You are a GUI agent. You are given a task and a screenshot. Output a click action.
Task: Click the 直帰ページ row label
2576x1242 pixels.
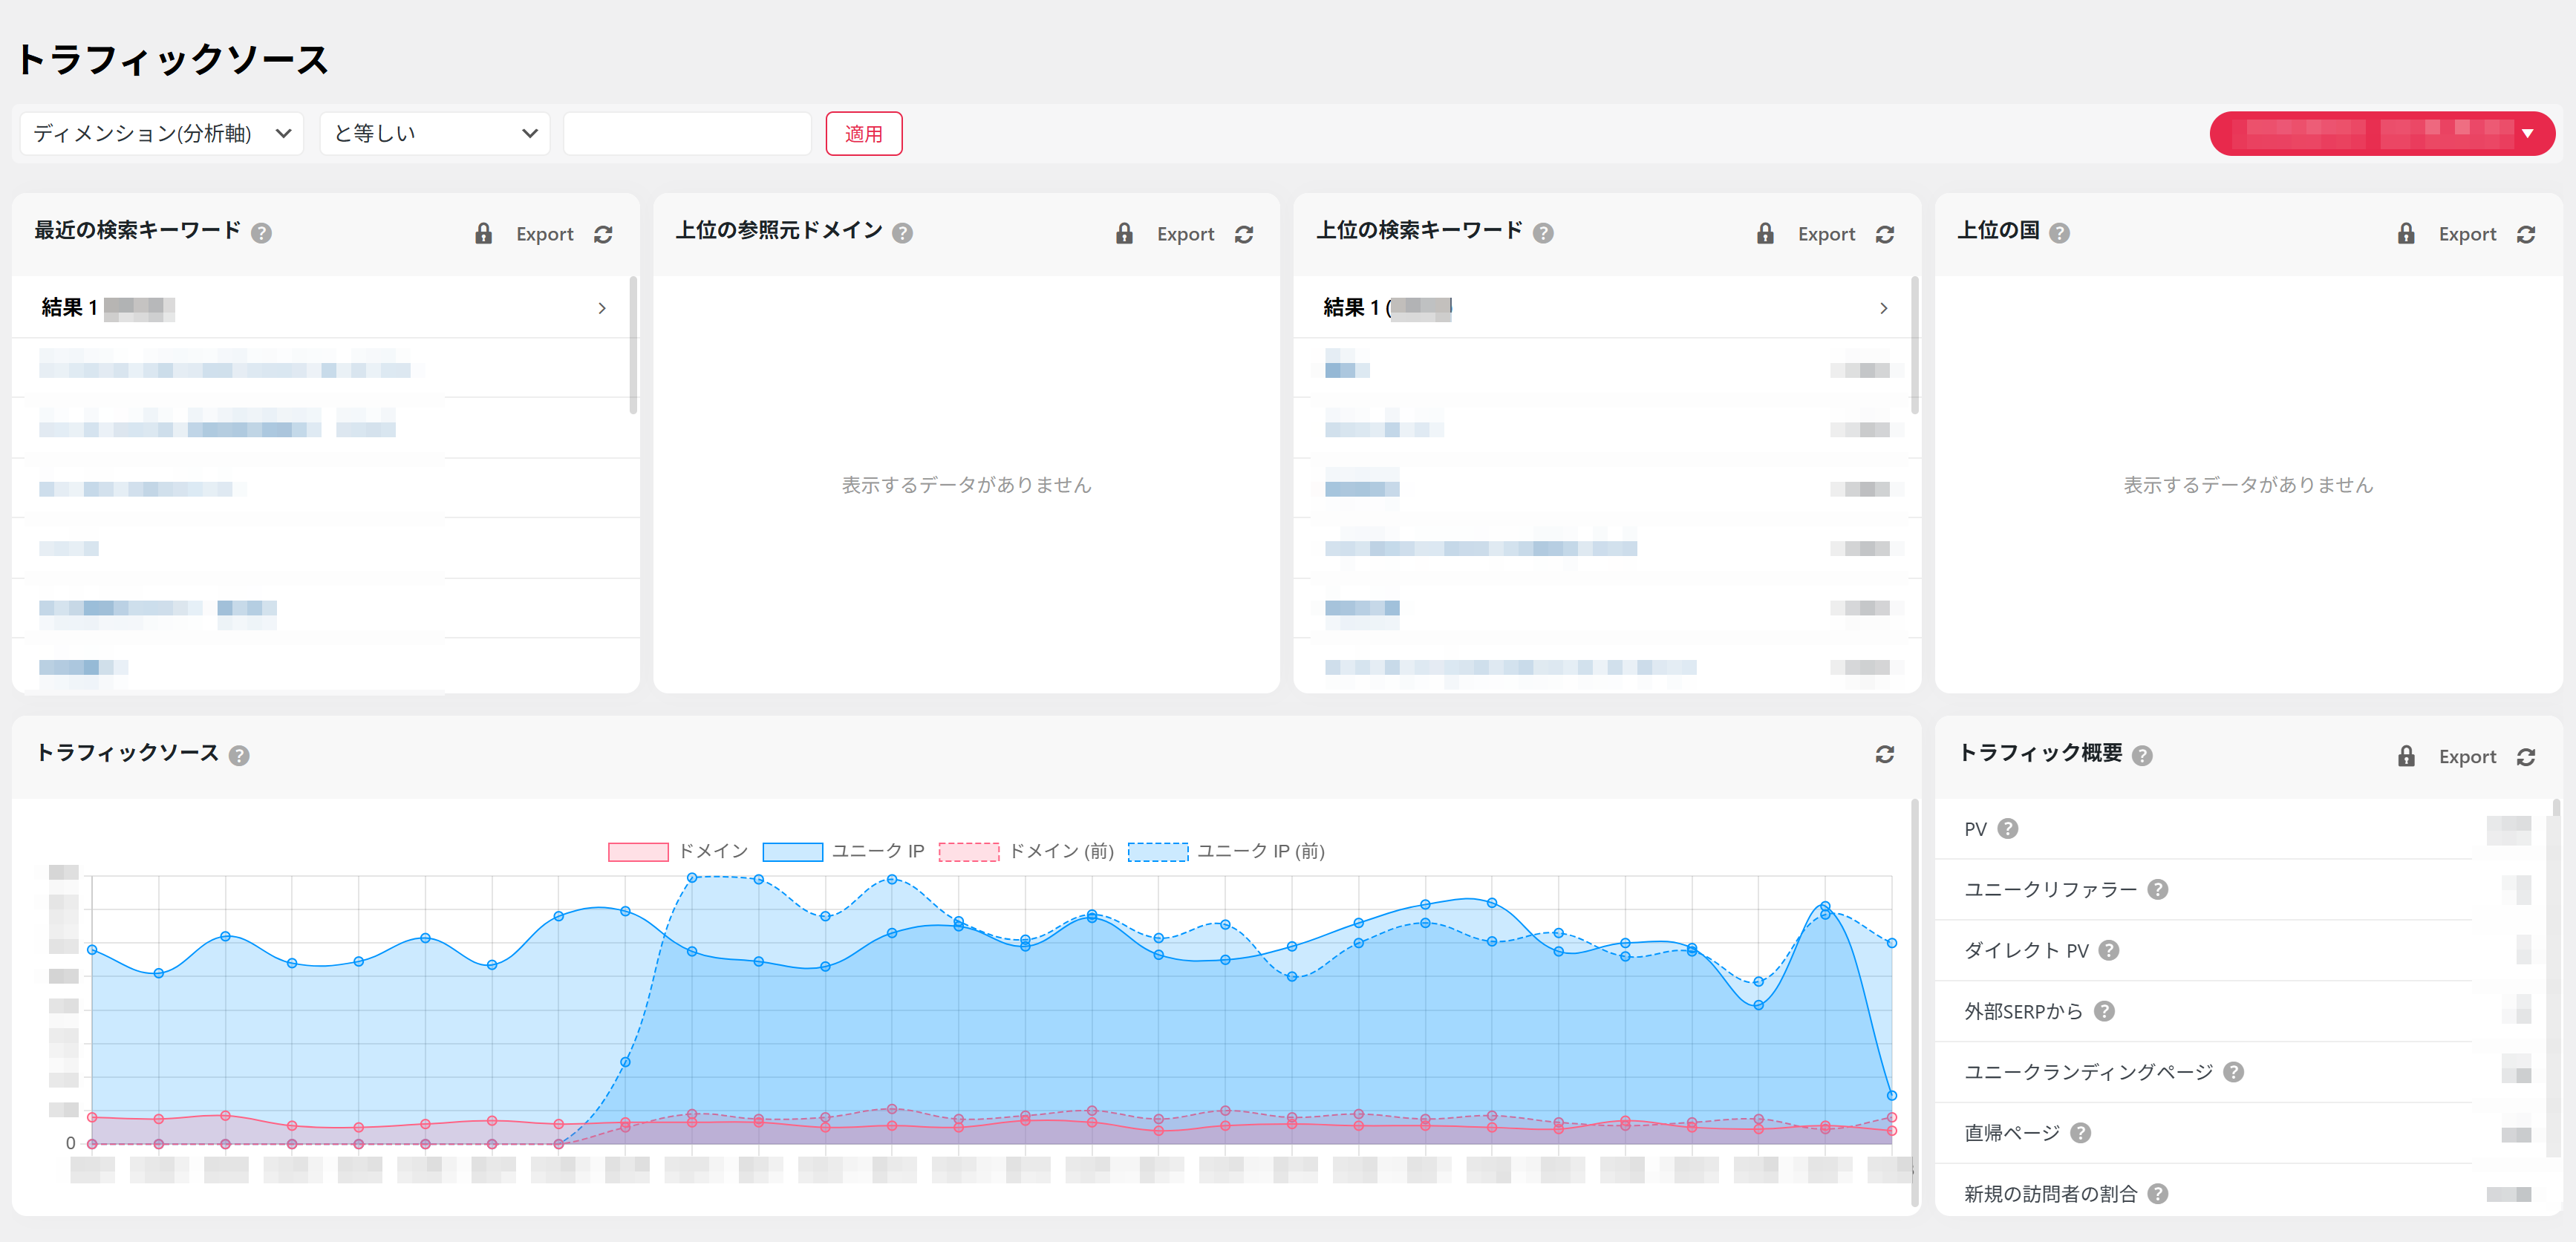(2012, 1133)
